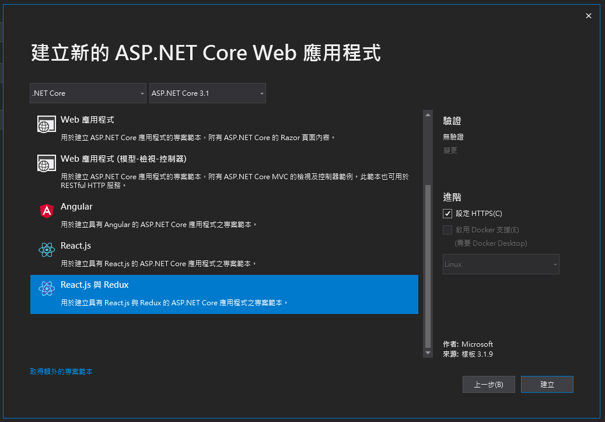The image size is (605, 422).
Task: Select the Web 應用程式 (模型-檢視-控制器) template title
Action: 124,159
